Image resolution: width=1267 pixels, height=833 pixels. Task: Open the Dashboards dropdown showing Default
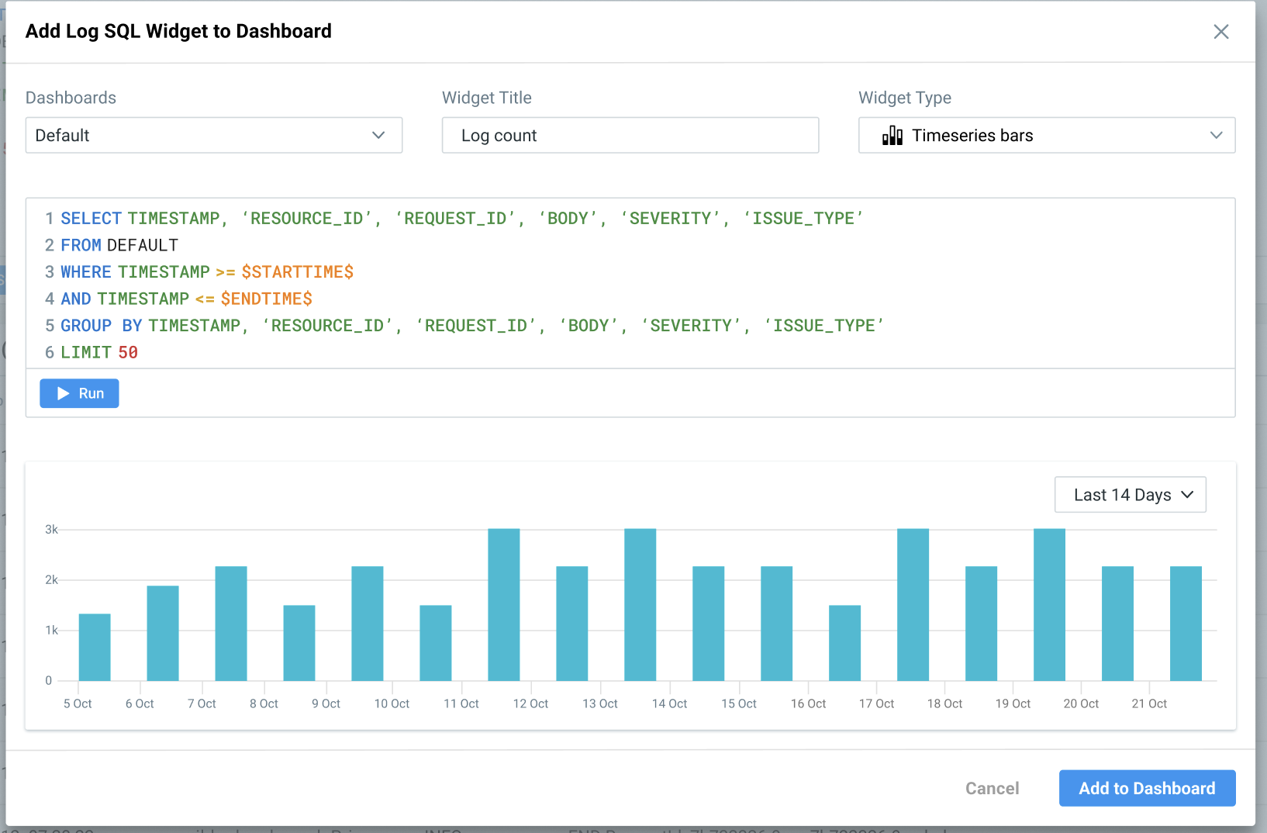pos(214,135)
